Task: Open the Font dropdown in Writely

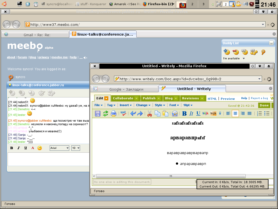Action: point(174,105)
